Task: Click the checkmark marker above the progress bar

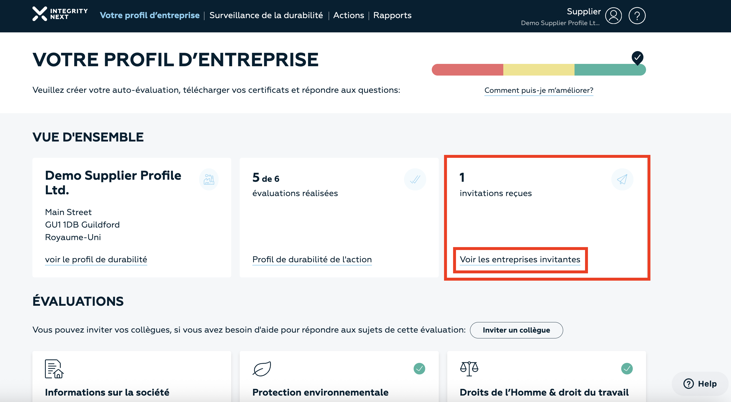Action: (x=637, y=57)
